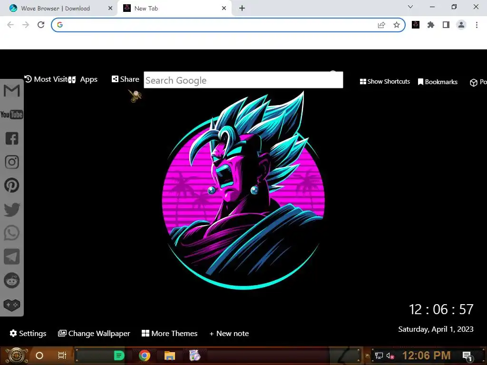Open Google Chrome from the taskbar
The image size is (487, 365).
[x=145, y=355]
